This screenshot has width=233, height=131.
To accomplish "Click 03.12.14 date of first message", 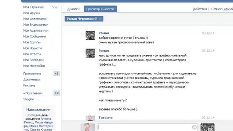I will pyautogui.click(x=208, y=33).
